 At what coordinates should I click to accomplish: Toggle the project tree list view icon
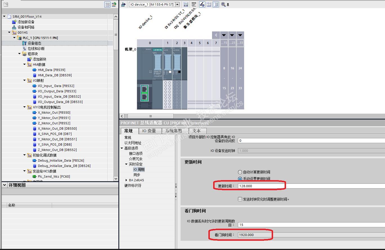107,4
